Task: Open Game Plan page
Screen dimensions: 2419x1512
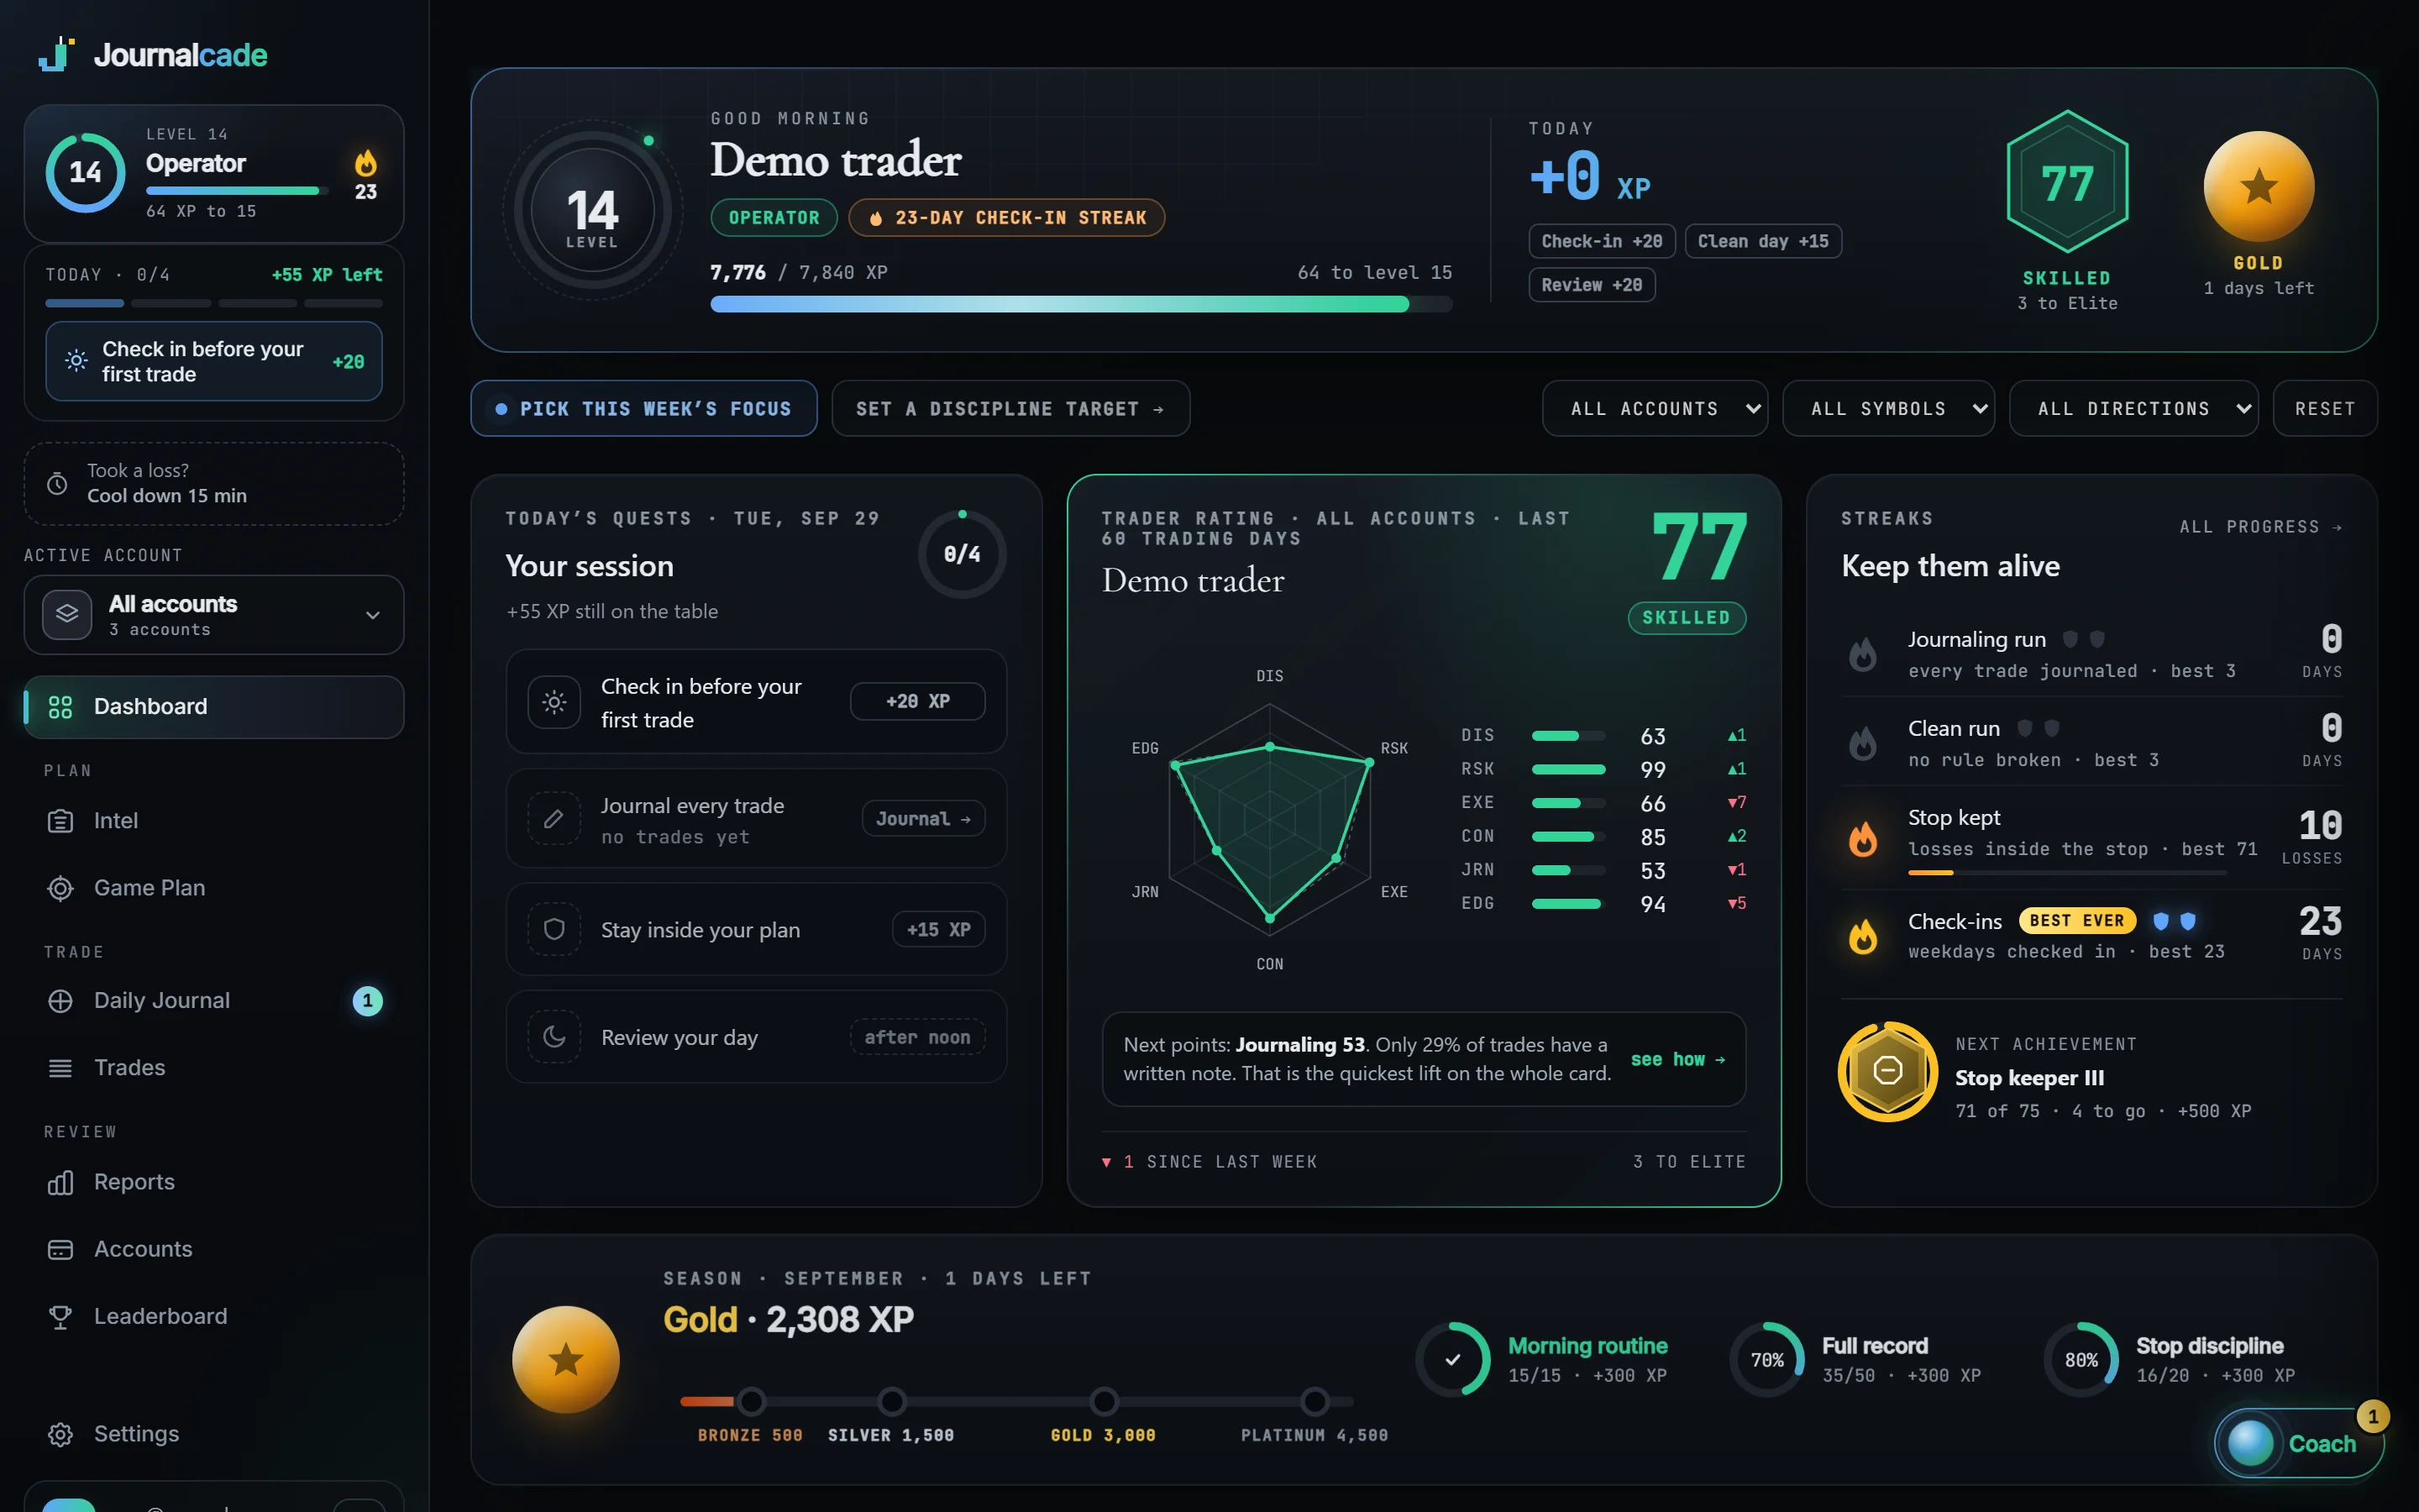Action: tap(214, 888)
